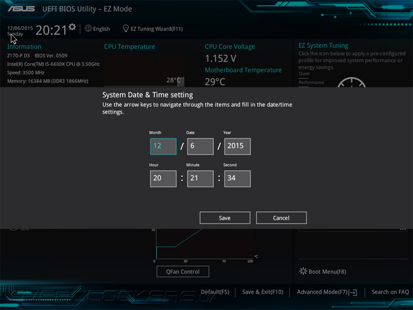
Task: Click the fan curve graph
Action: [x=205, y=244]
